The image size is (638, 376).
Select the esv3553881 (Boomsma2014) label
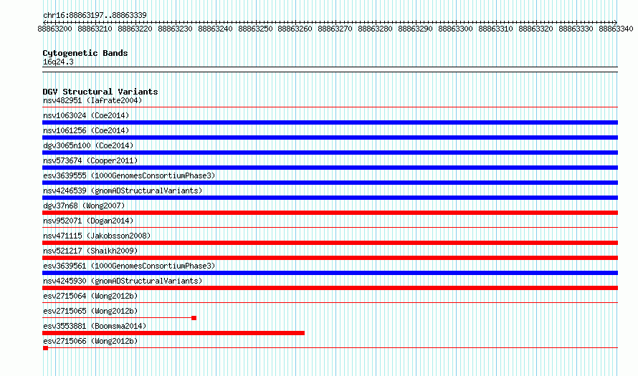95,326
